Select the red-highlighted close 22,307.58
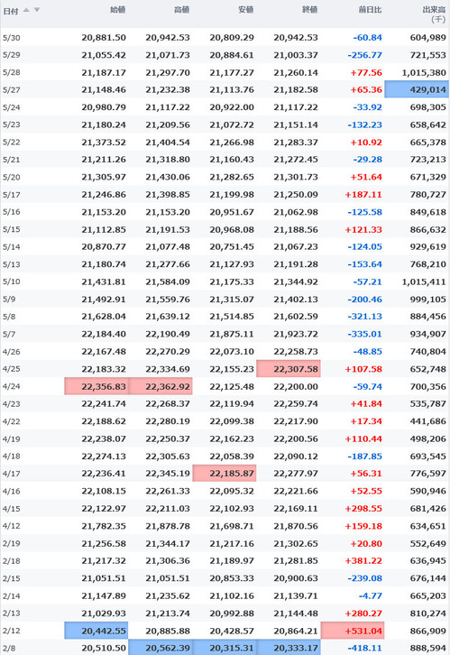The width and height of the screenshot is (450, 655). 289,369
